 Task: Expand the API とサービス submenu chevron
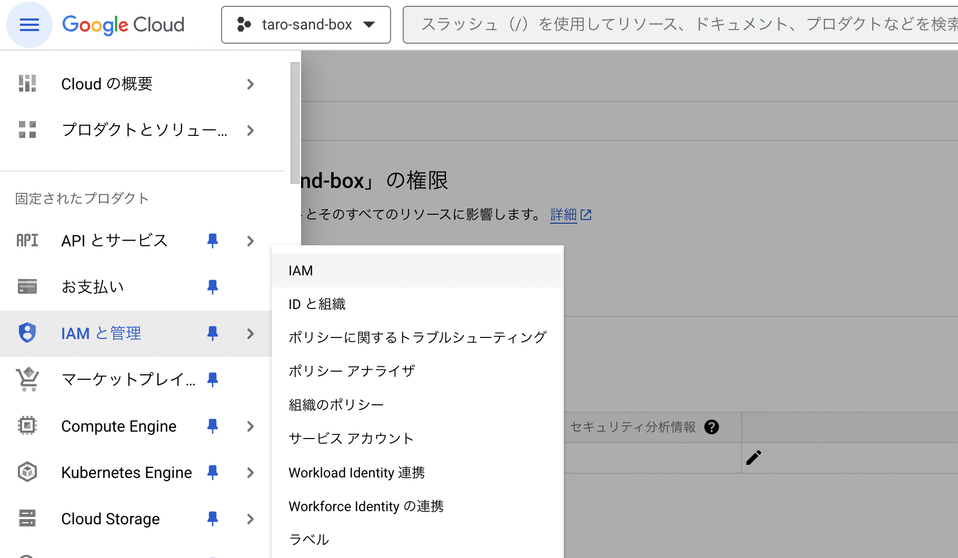251,241
